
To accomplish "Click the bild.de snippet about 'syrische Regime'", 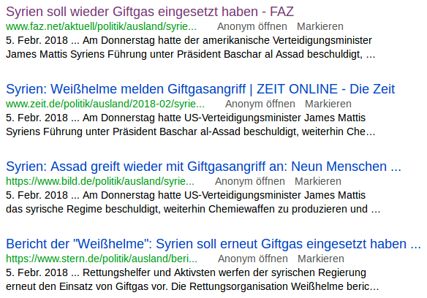I will click(x=193, y=202).
